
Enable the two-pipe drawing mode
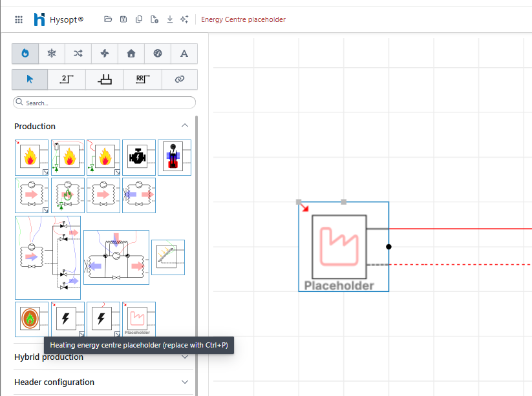pos(67,79)
